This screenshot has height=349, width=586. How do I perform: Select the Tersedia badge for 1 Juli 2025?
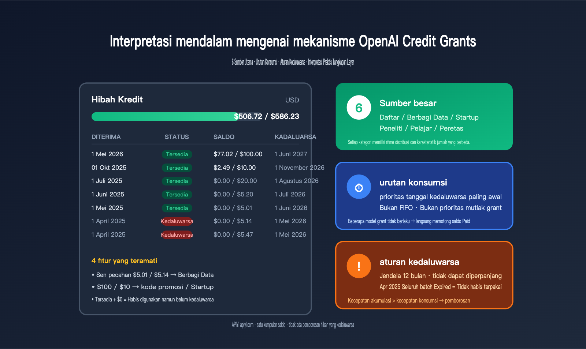[177, 181]
